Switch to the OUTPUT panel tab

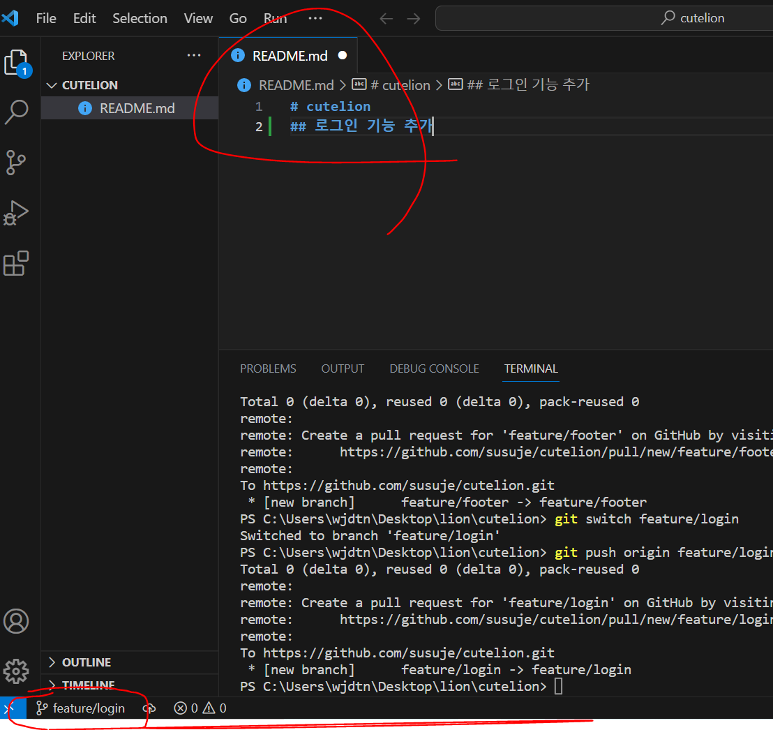(x=343, y=368)
